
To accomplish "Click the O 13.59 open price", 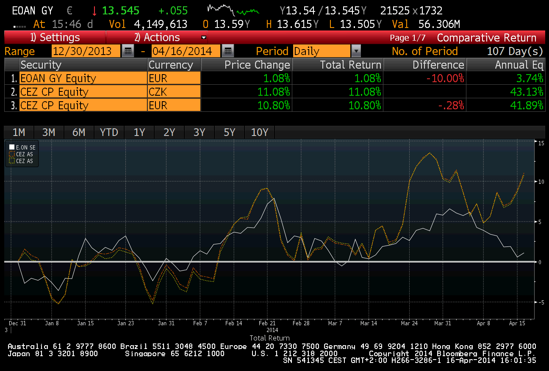I will pos(226,24).
